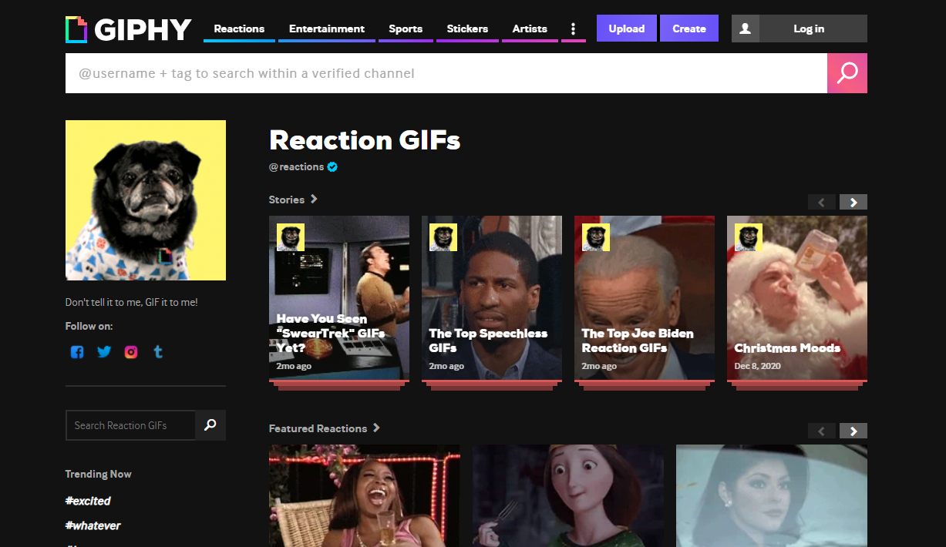
Task: Open the Christmas Moods story
Action: (x=797, y=298)
